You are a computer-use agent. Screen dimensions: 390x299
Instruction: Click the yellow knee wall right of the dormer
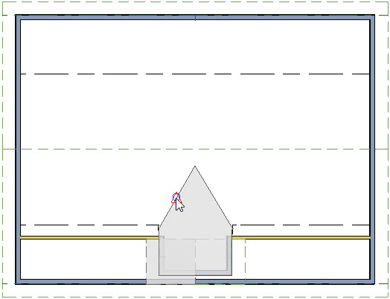point(301,238)
